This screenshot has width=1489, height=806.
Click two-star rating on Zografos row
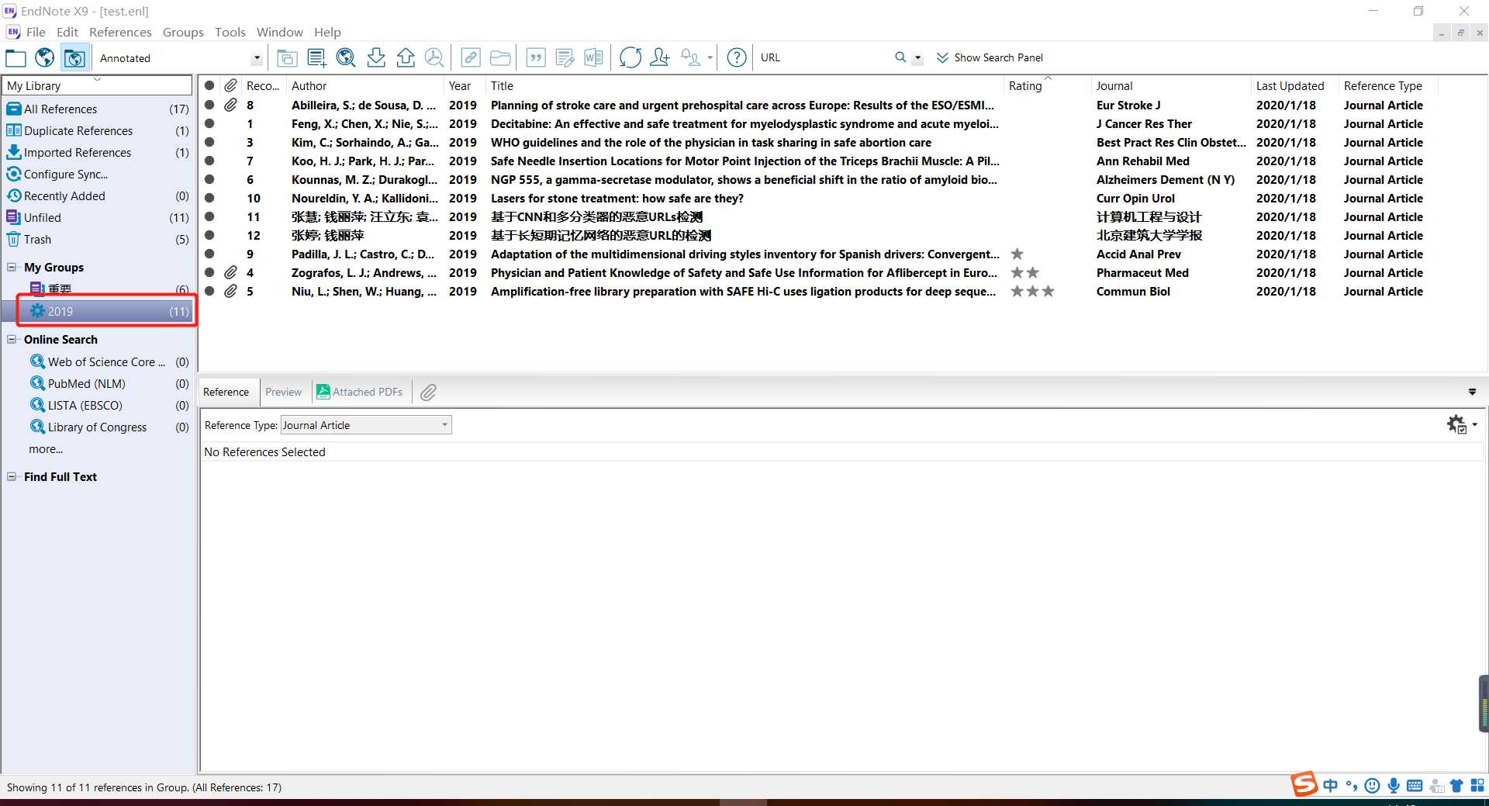pos(1032,272)
